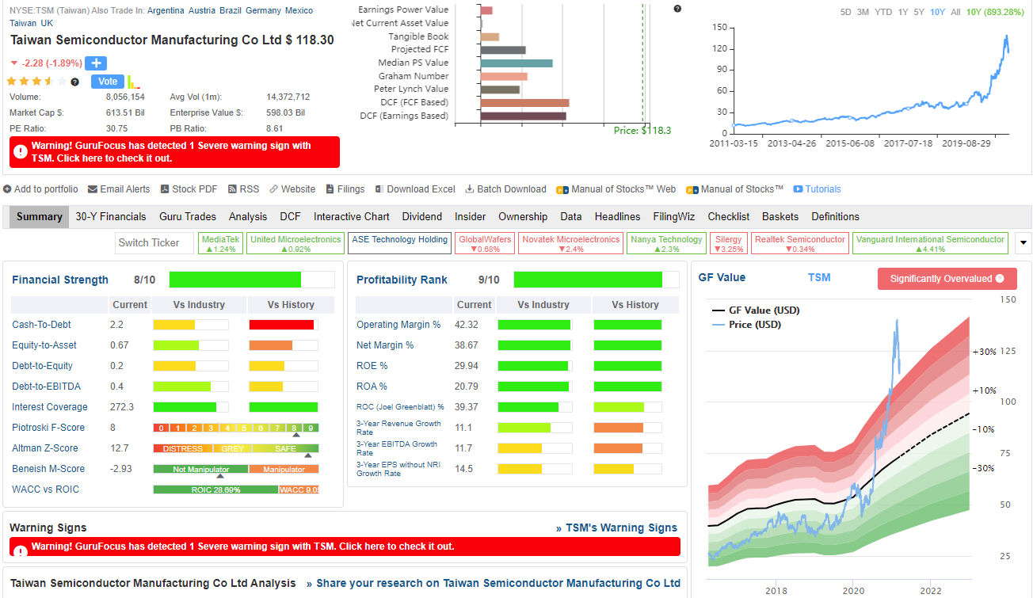
Task: Click the blue plus button beside price change
Action: [x=96, y=63]
